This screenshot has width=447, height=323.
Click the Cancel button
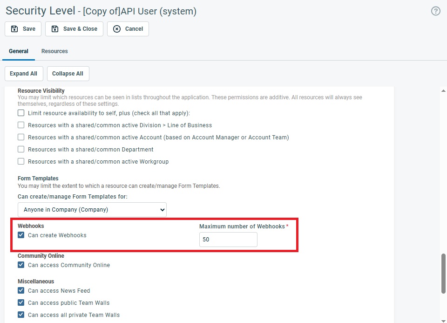coord(128,29)
